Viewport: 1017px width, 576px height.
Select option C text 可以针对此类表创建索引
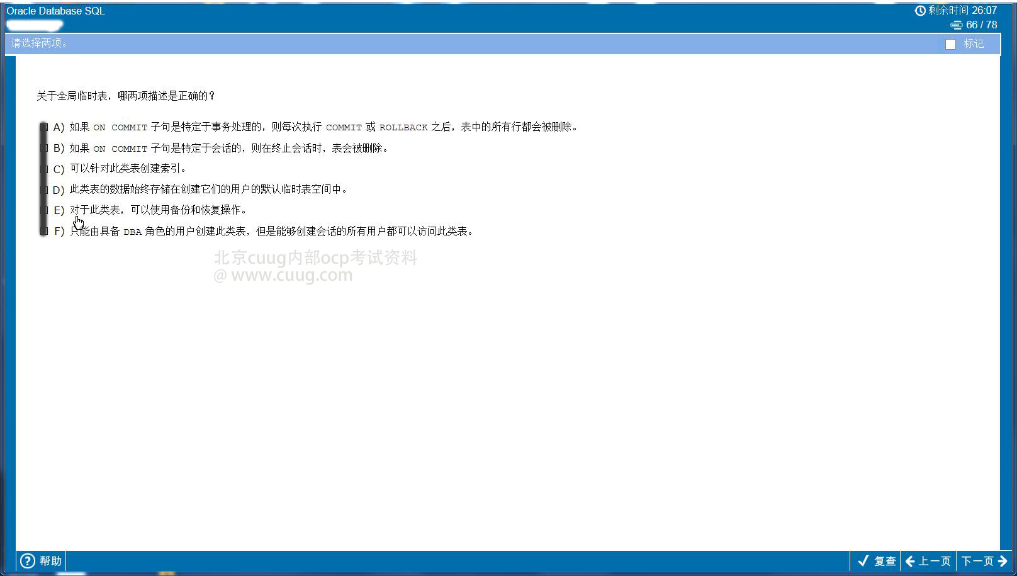[128, 169]
